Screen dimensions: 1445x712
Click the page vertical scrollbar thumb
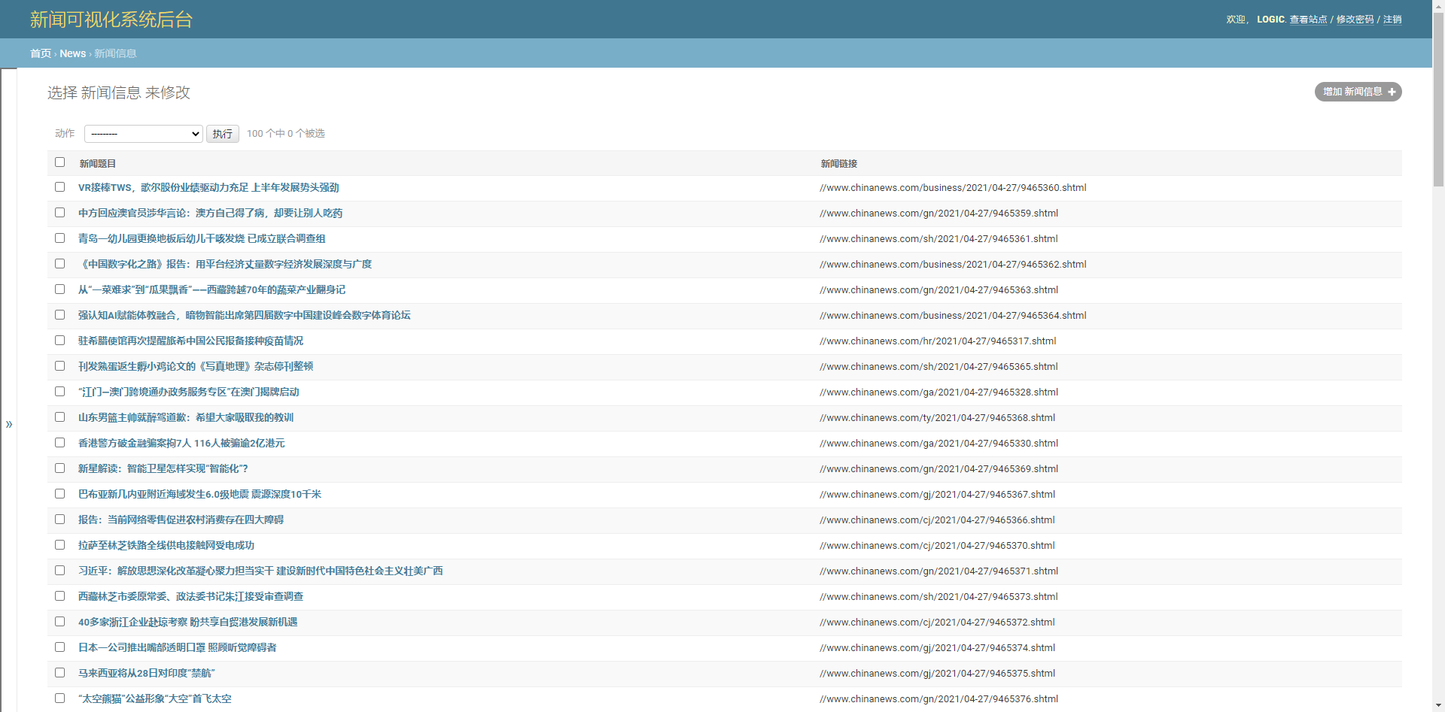pyautogui.click(x=1438, y=98)
